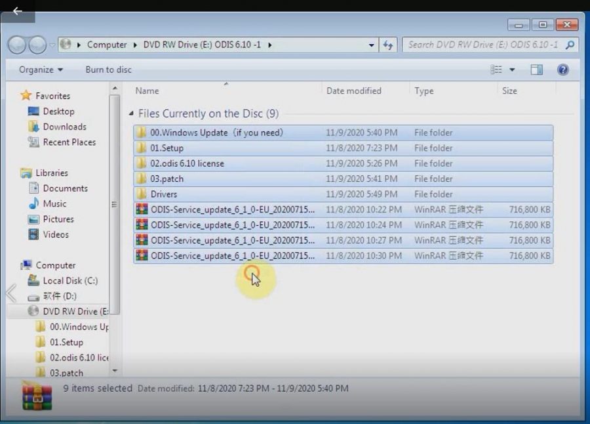The image size is (590, 424).
Task: Sort by the Size column
Action: tap(509, 91)
